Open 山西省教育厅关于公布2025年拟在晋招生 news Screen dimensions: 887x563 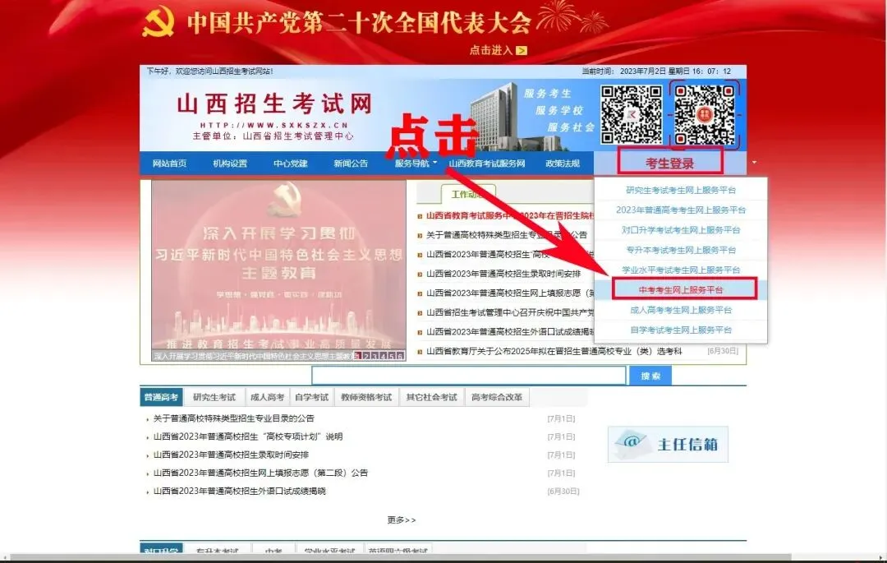(x=554, y=352)
